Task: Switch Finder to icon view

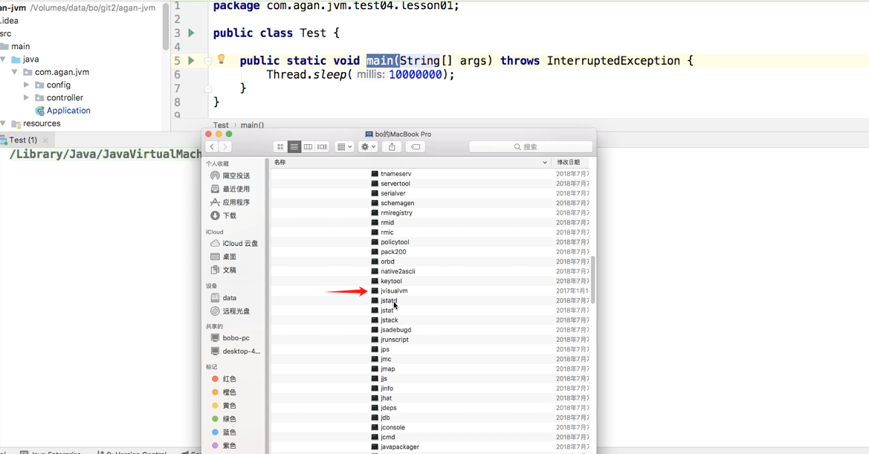Action: coord(280,146)
